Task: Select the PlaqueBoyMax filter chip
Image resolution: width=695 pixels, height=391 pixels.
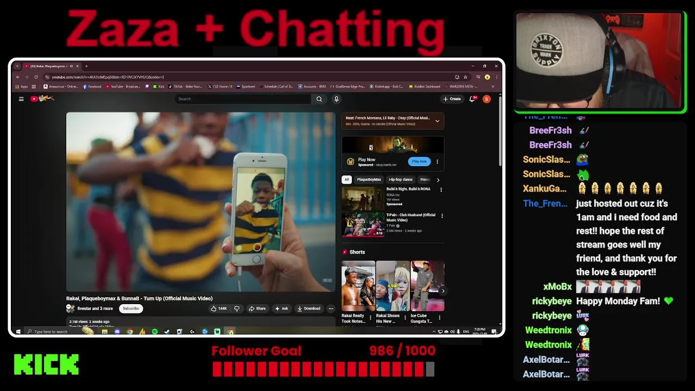Action: point(369,180)
